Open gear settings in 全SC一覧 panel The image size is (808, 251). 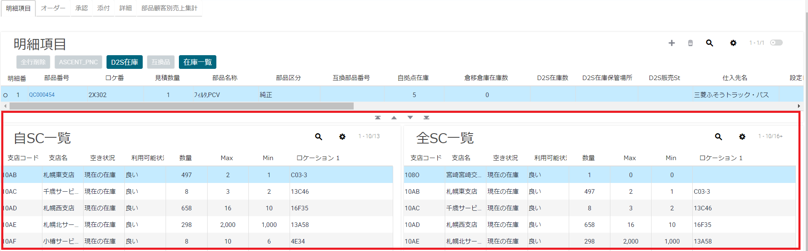pyautogui.click(x=742, y=136)
